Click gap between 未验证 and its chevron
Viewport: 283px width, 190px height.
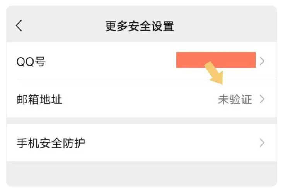pyautogui.click(x=255, y=100)
